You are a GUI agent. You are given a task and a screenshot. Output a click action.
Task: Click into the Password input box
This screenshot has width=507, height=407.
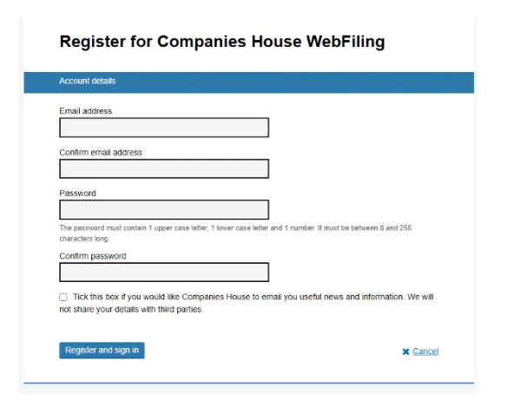coord(164,209)
